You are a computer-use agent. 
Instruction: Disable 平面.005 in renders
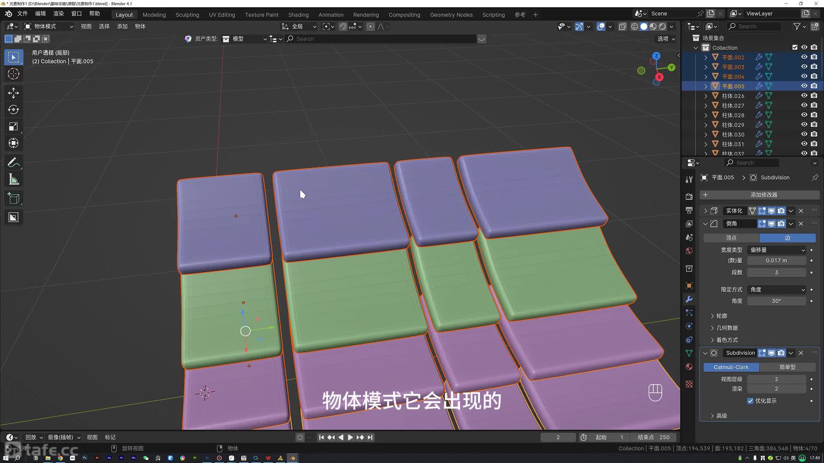(x=814, y=86)
